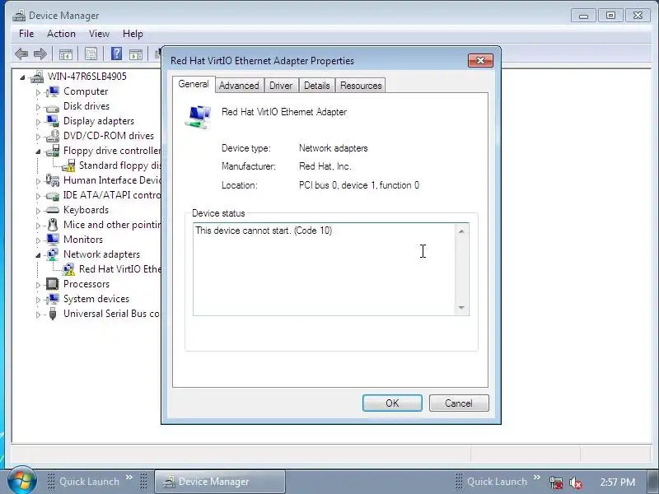Screen dimensions: 659x494
Task: Select the Universal Serial Bus controllers icon
Action: point(53,314)
